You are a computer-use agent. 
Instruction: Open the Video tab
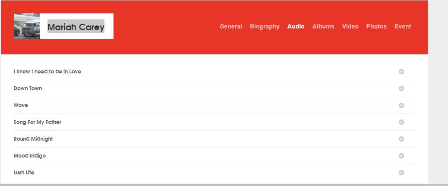point(350,26)
